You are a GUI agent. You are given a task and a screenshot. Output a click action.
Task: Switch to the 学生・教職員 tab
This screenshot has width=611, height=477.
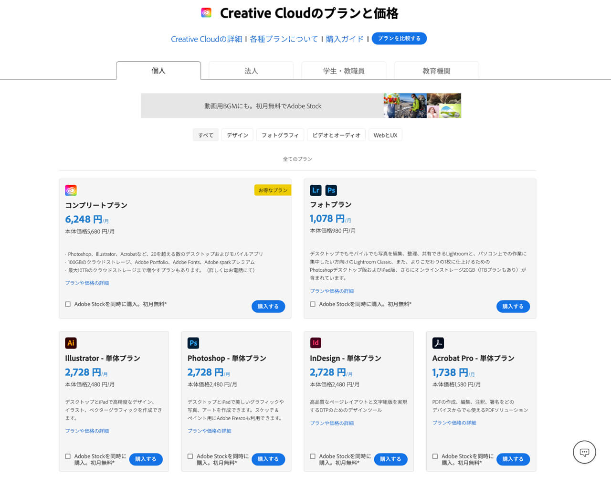(344, 71)
